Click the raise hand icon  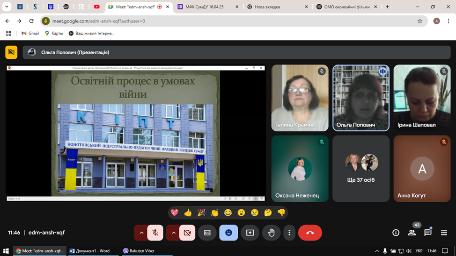272,233
